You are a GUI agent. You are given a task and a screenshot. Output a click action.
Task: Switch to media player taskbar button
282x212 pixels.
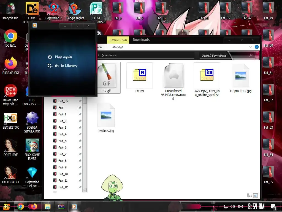74,206
